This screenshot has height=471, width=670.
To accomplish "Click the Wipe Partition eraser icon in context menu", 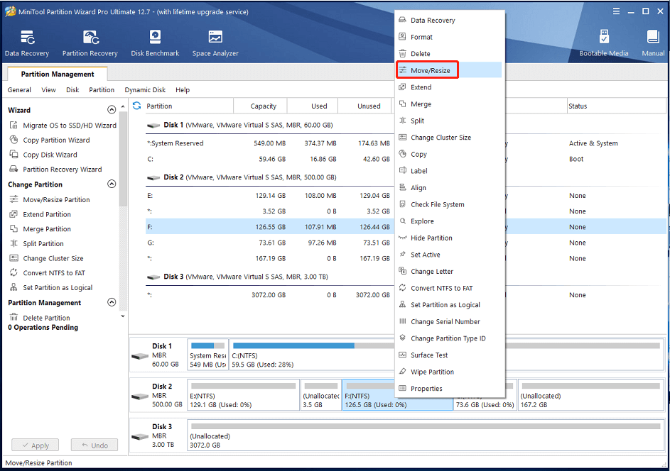I will 403,372.
